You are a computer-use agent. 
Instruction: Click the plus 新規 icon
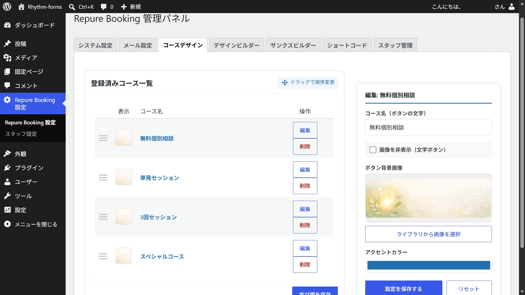(x=124, y=7)
